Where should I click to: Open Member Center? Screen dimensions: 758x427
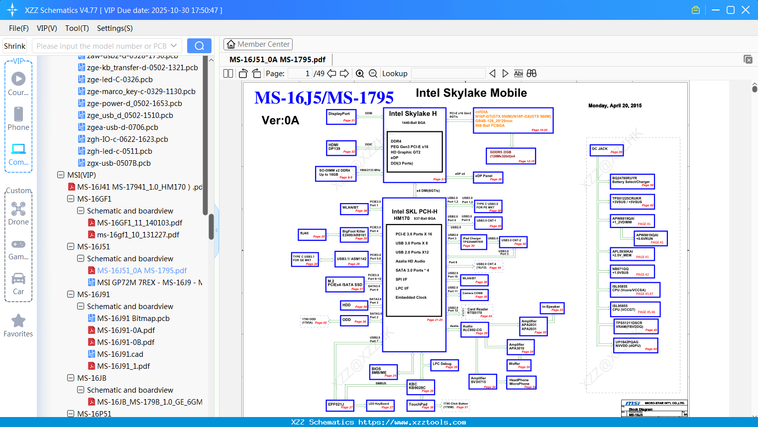pos(258,44)
